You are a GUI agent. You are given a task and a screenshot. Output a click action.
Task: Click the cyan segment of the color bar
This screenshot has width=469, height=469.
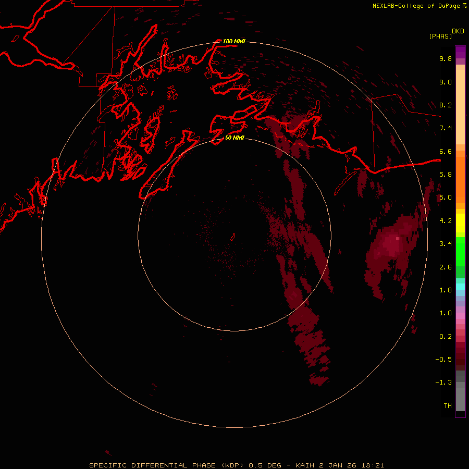460,286
